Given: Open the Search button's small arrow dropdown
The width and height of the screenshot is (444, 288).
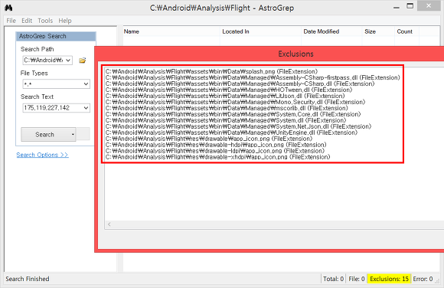Looking at the screenshot, I should 73,135.
